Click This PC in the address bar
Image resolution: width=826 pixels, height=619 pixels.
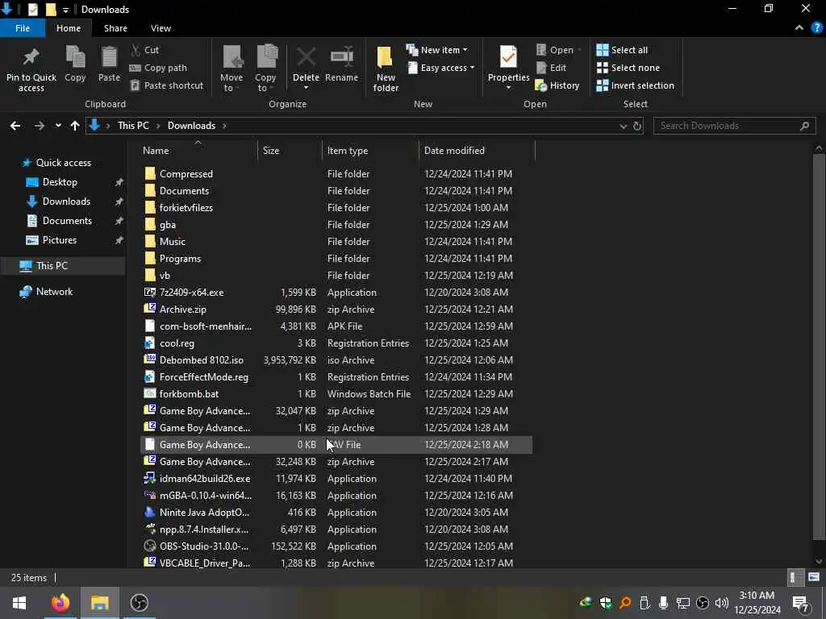click(133, 126)
